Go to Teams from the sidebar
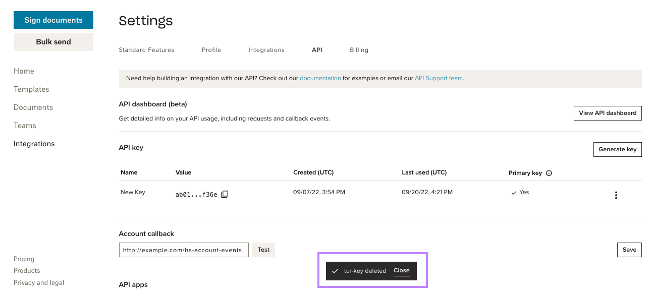 click(x=25, y=125)
